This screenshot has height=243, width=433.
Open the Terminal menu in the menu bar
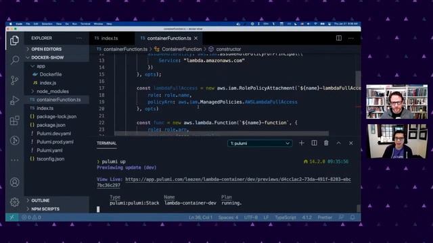tap(85, 24)
